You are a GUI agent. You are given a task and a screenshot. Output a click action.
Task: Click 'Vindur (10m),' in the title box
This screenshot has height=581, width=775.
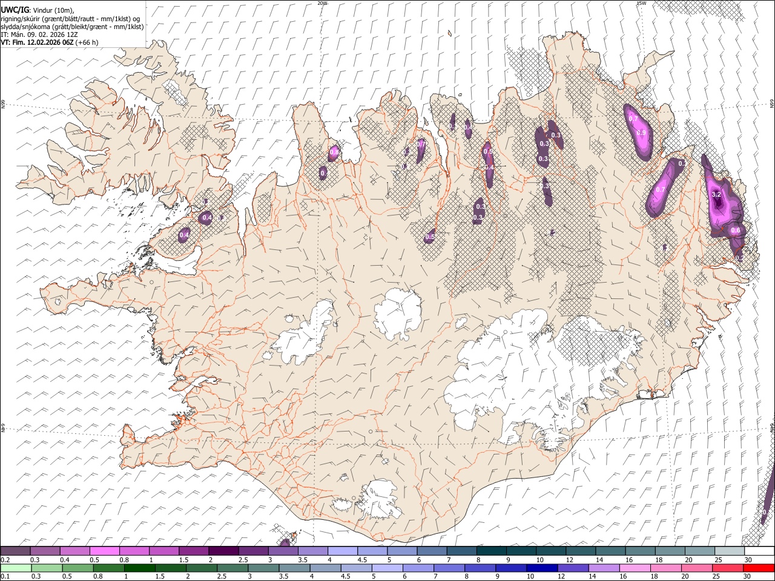52,10
